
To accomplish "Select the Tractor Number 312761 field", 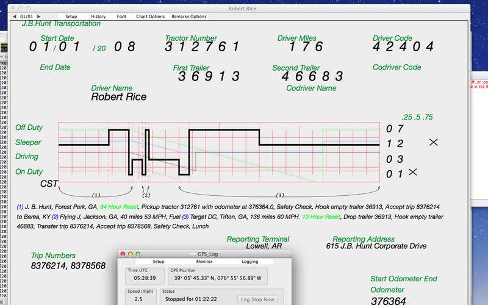I will tap(203, 47).
